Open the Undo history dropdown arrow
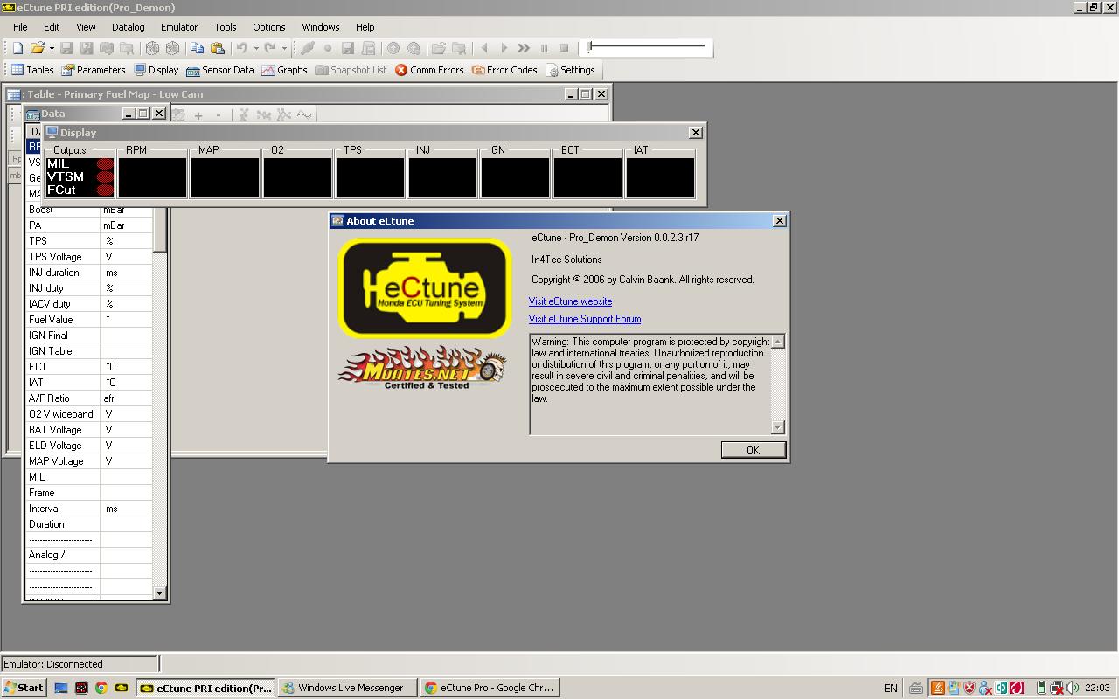Image resolution: width=1119 pixels, height=699 pixels. click(x=256, y=48)
